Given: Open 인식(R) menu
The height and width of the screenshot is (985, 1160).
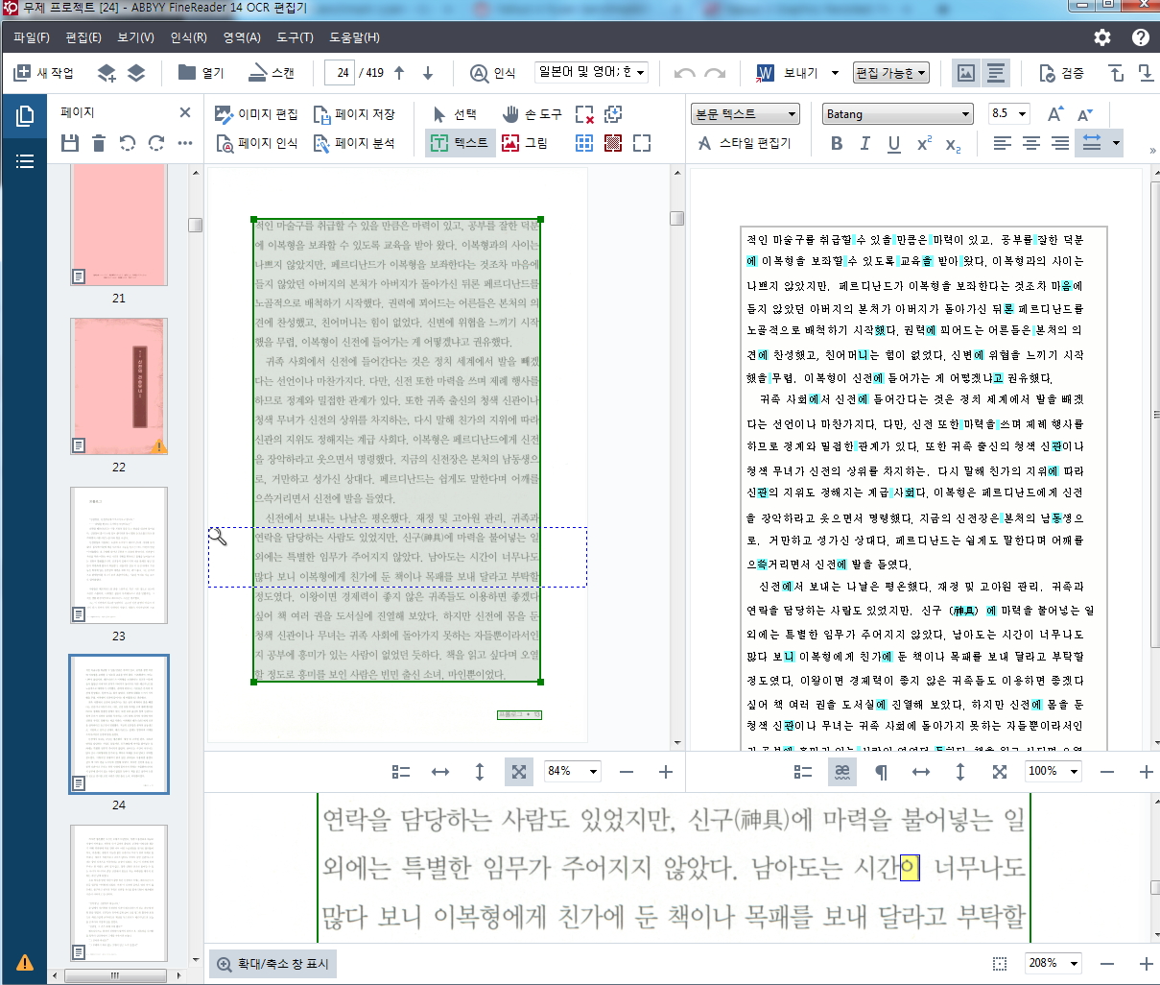Looking at the screenshot, I should (x=189, y=37).
